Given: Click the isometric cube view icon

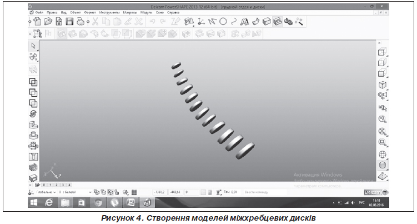Looking at the screenshot, I should pos(383,85).
